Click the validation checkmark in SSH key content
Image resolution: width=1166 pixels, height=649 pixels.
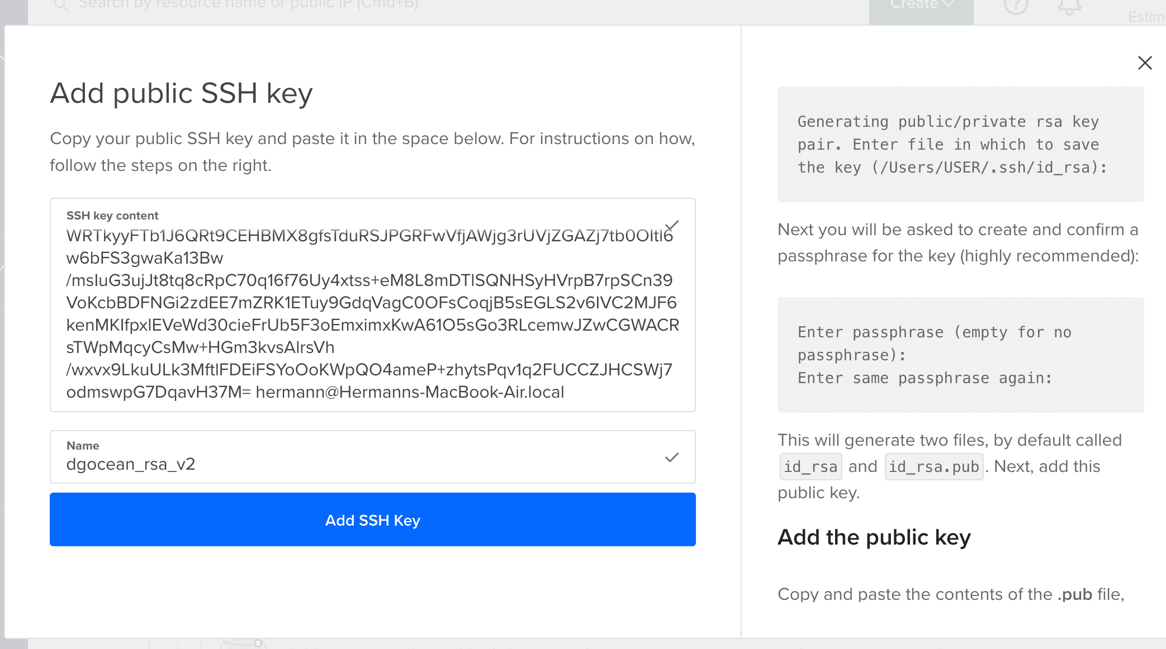[672, 225]
